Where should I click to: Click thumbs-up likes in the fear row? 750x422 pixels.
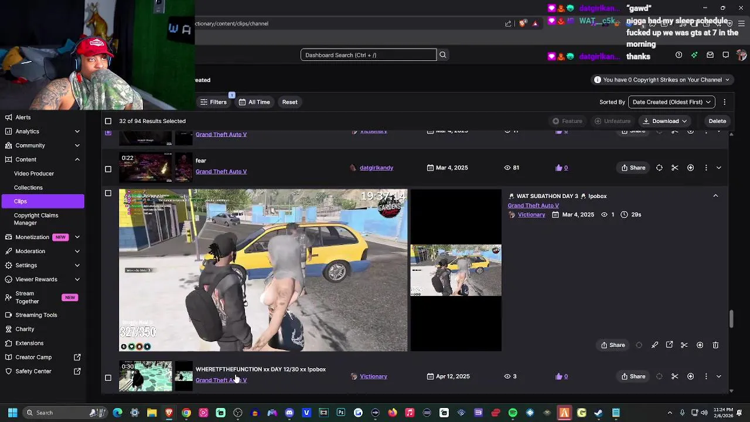(x=562, y=168)
